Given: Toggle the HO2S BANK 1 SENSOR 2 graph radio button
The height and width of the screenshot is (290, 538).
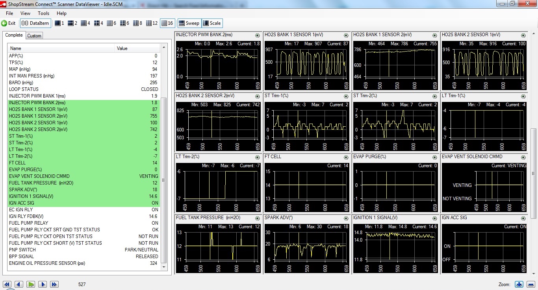Looking at the screenshot, I should click(435, 35).
